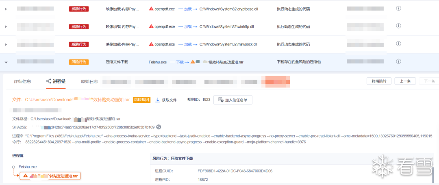Click the Feishu.exe command line text
This screenshot has width=439, height=185.
(229, 139)
